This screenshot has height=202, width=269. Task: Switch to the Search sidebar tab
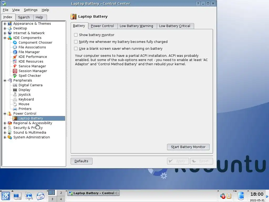point(24,17)
